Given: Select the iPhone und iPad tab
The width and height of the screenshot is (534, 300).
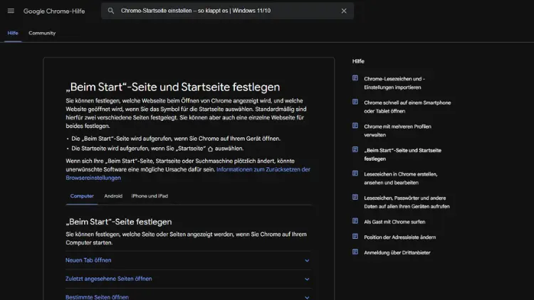Looking at the screenshot, I should coord(150,196).
